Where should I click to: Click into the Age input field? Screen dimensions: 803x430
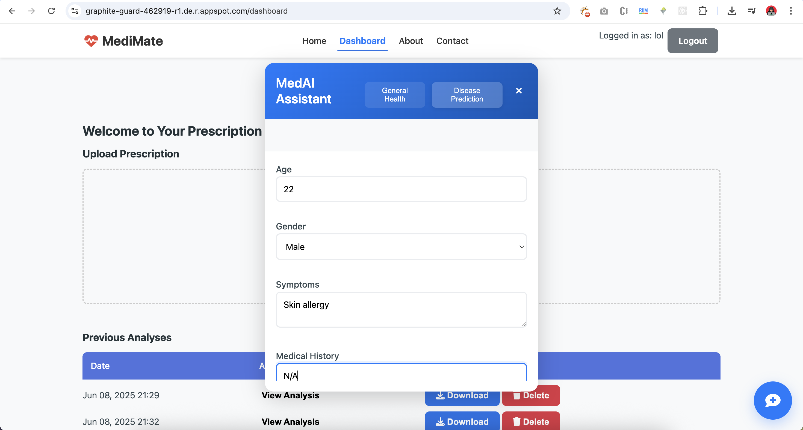(401, 189)
